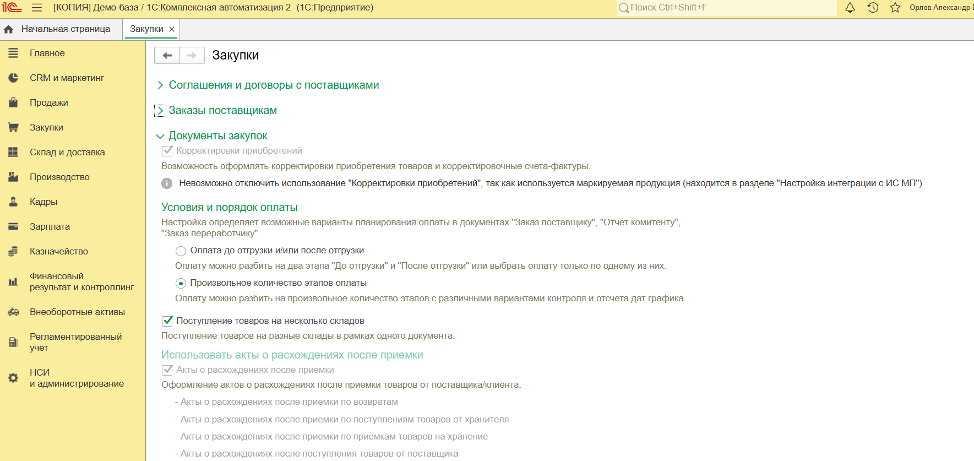
Task: Click the hamburger main menu icon
Action: point(37,8)
